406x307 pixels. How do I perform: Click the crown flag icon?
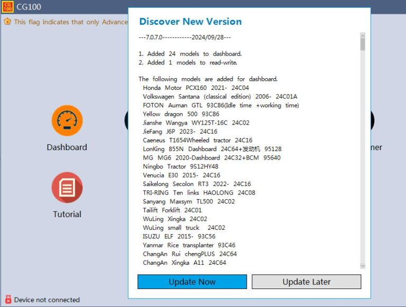[7, 22]
